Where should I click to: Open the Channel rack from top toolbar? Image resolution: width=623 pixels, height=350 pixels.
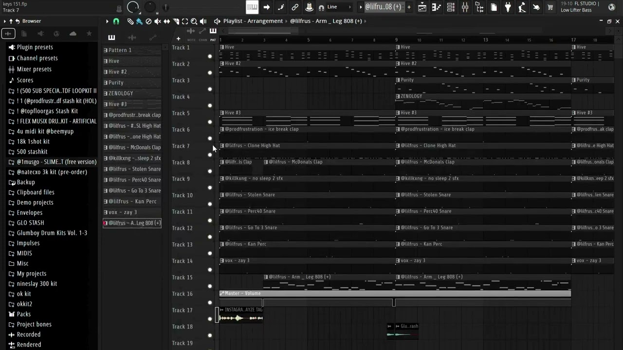(451, 7)
